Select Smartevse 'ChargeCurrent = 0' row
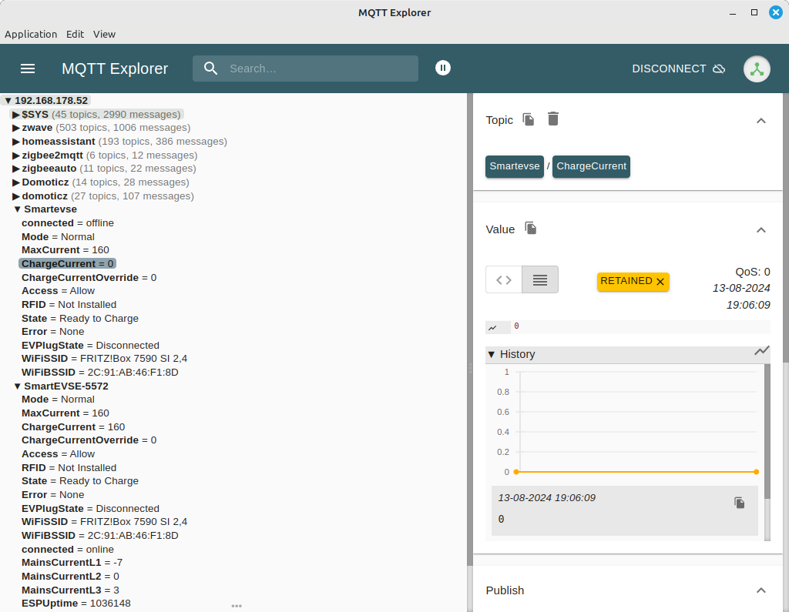 pyautogui.click(x=68, y=264)
